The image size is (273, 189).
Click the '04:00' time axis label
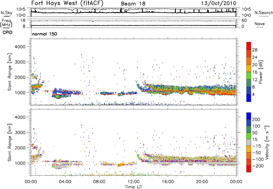click(x=65, y=182)
